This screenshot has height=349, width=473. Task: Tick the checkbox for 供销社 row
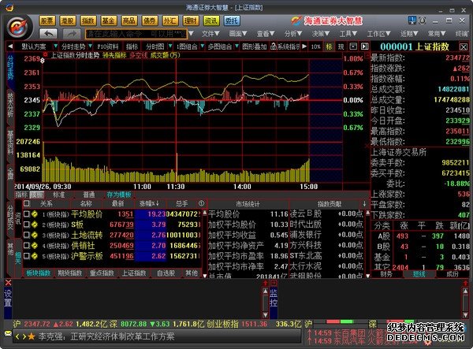pyautogui.click(x=27, y=246)
